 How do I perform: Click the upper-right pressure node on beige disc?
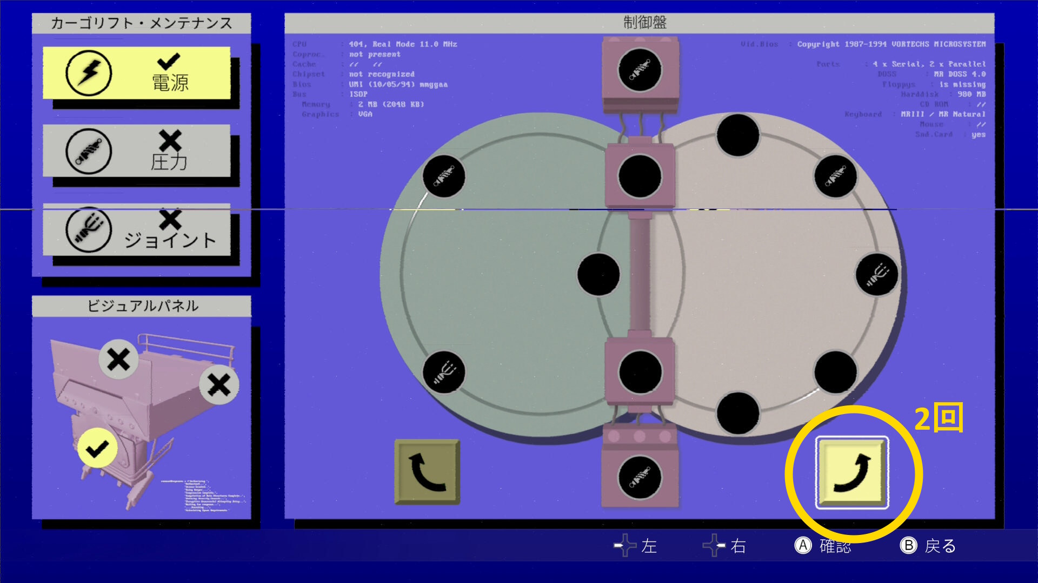tap(836, 176)
